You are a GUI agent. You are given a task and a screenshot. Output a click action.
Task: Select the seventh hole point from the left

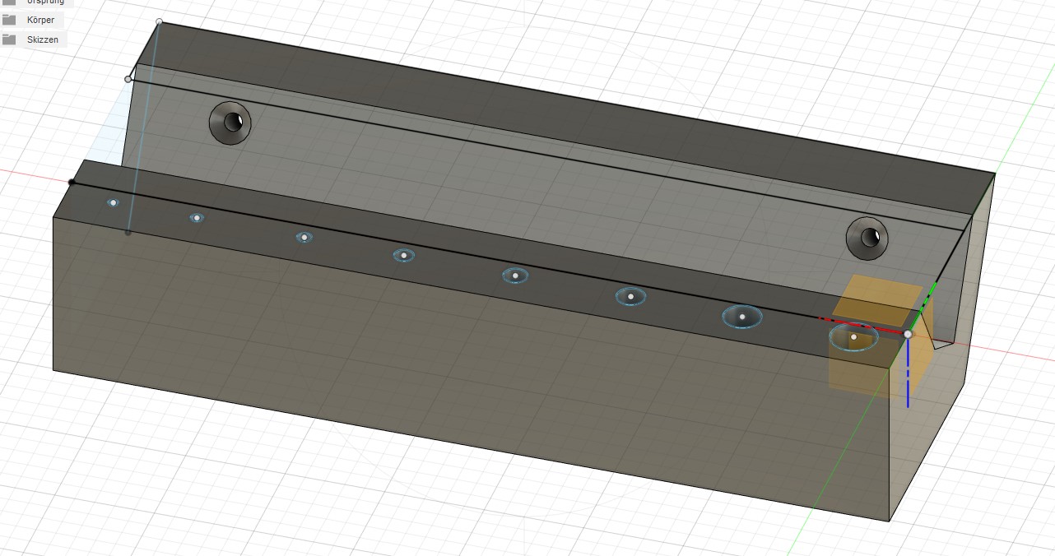(x=742, y=317)
